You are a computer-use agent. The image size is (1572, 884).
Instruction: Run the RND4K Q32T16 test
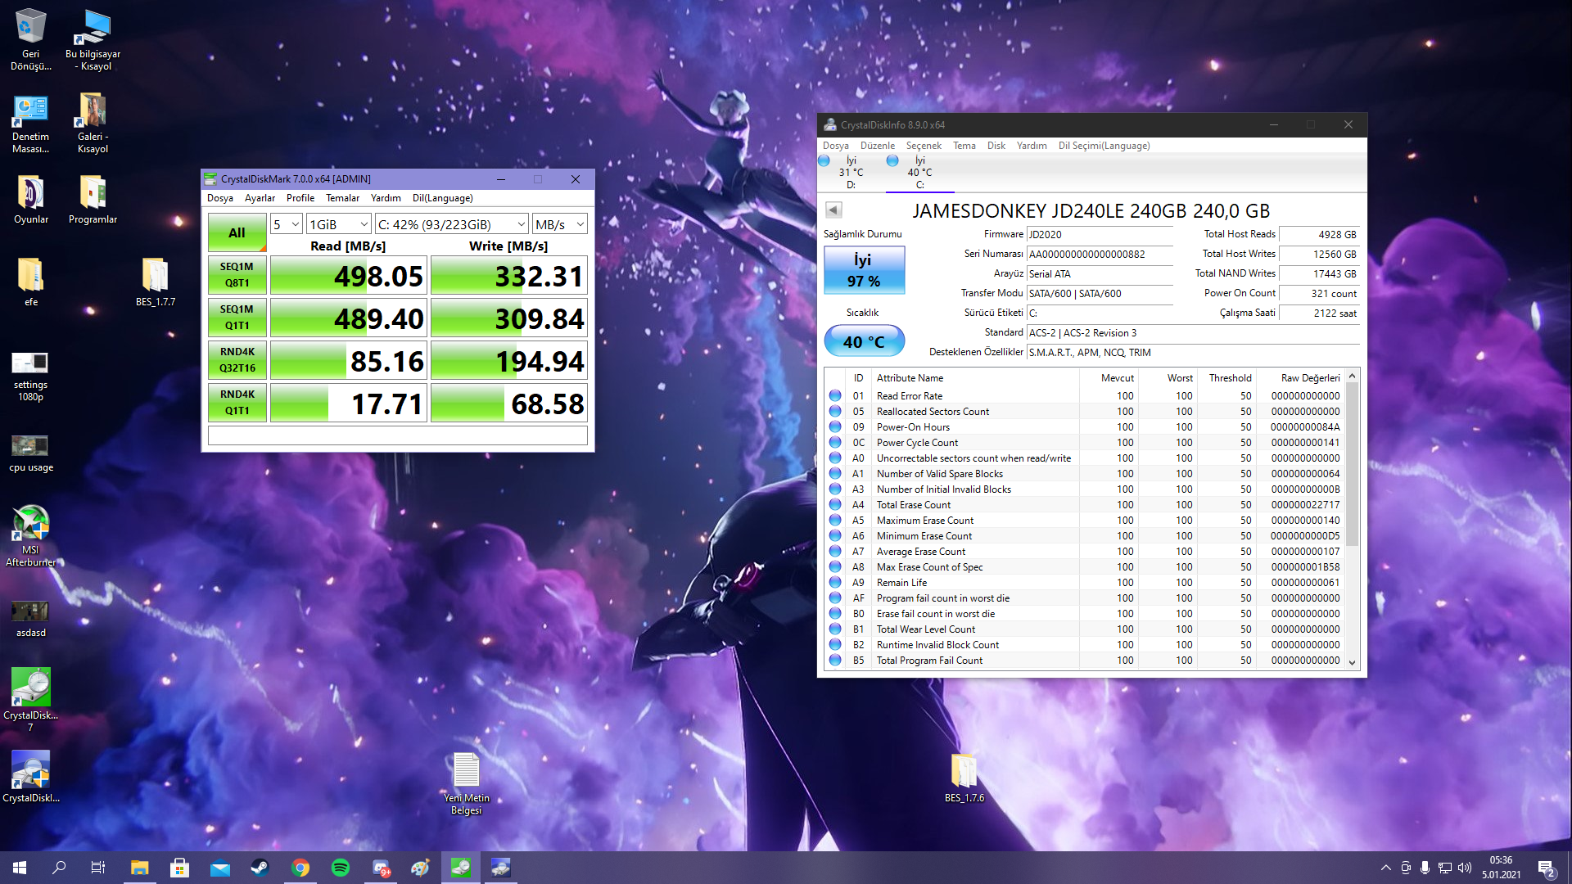click(x=237, y=360)
